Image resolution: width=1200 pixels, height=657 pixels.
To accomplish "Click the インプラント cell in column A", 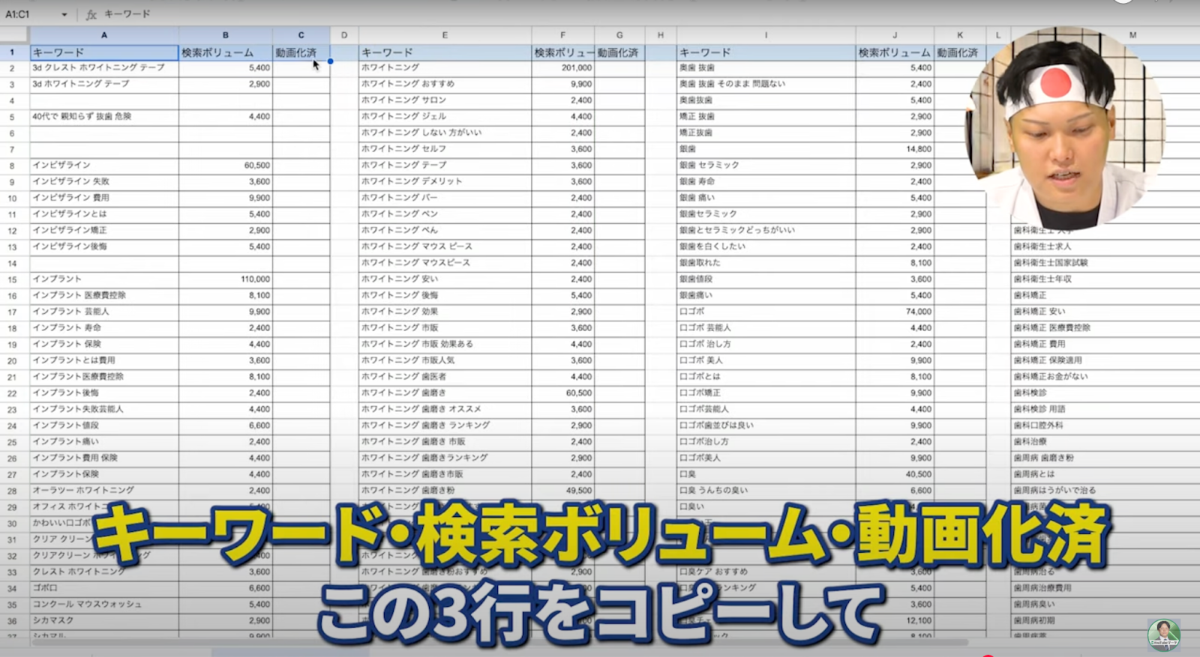I will click(x=103, y=279).
